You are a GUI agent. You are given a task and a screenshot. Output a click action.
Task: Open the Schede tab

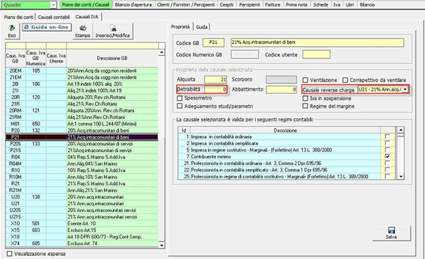321,5
